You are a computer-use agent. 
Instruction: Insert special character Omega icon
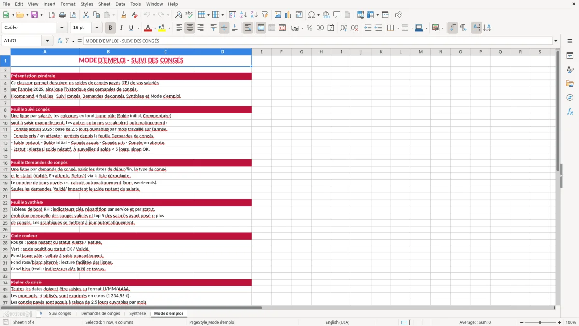(x=312, y=15)
